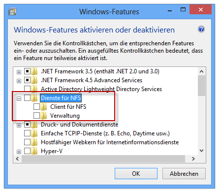Click the scroll up arrow of feature list
The width and height of the screenshot is (220, 192).
(x=202, y=71)
